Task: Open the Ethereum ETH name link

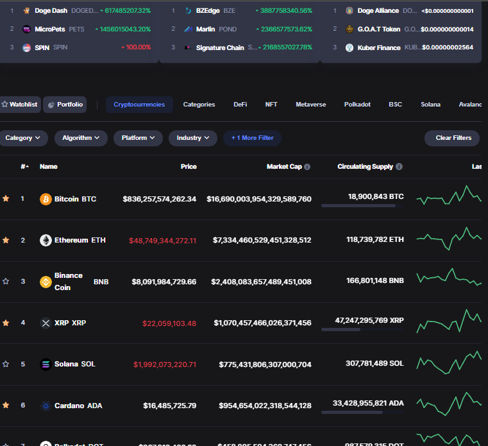Action: (80, 240)
